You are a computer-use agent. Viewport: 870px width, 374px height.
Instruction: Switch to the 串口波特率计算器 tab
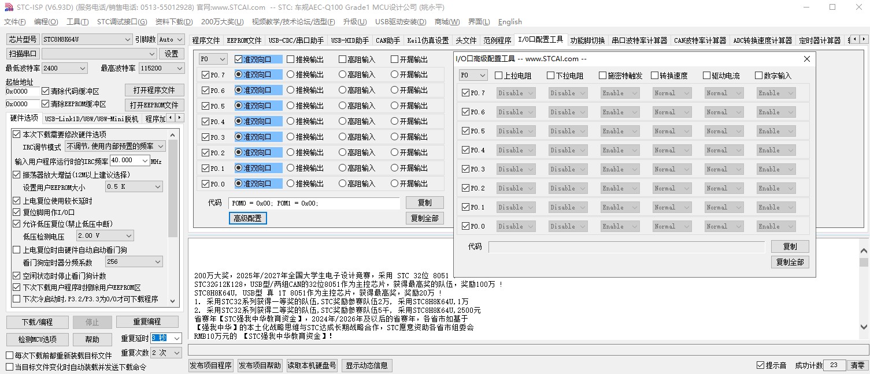click(639, 40)
